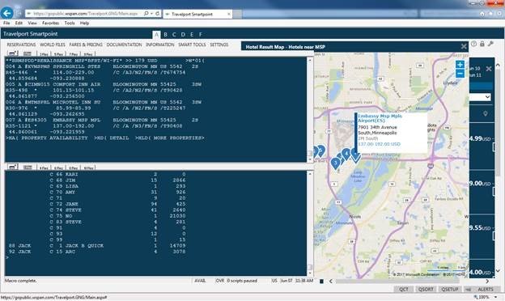Screen dimensions: 505x301
Task: Click the 4.99 USD hotel rate
Action: [x=480, y=138]
